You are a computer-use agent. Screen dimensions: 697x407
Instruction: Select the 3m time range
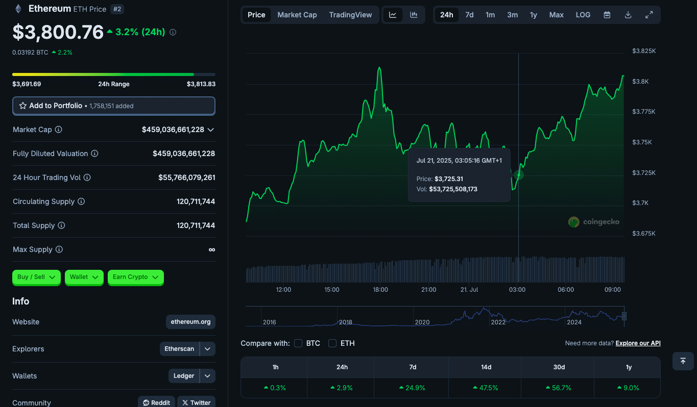point(512,15)
